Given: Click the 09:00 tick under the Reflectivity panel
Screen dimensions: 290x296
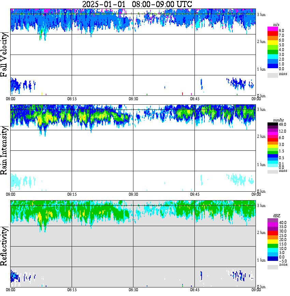Looking at the screenshot, I should [x=256, y=290].
